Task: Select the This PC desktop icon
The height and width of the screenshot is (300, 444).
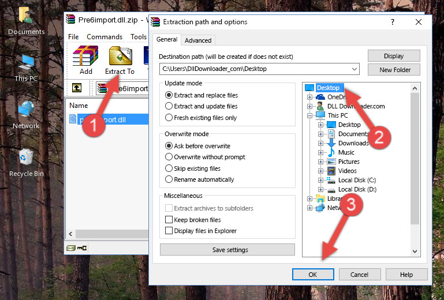Action: click(x=26, y=68)
